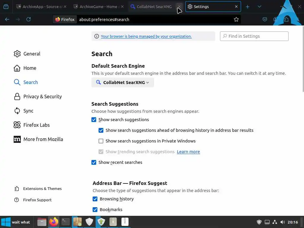Open the General settings category
This screenshot has height=228, width=304.
(x=27, y=54)
